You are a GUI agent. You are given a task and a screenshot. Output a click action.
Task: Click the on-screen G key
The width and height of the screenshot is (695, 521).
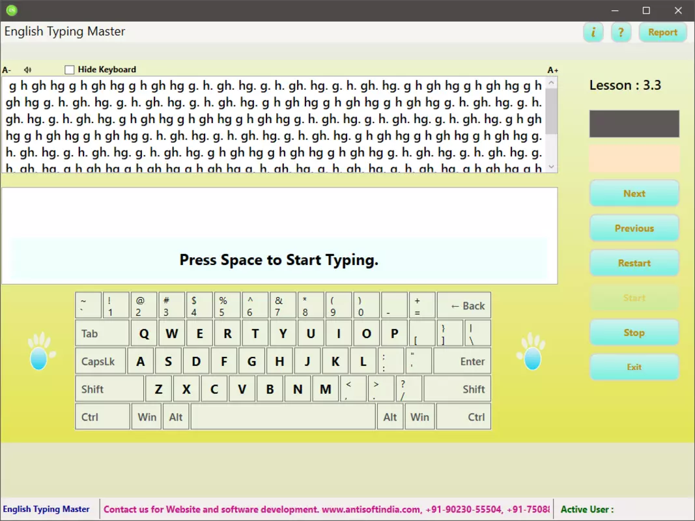[x=252, y=361]
